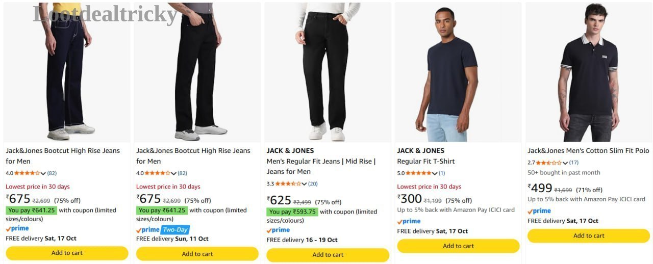Open the rating popover arrow for the Regular Fit T-Shirt
This screenshot has width=653, height=264.
435,173
